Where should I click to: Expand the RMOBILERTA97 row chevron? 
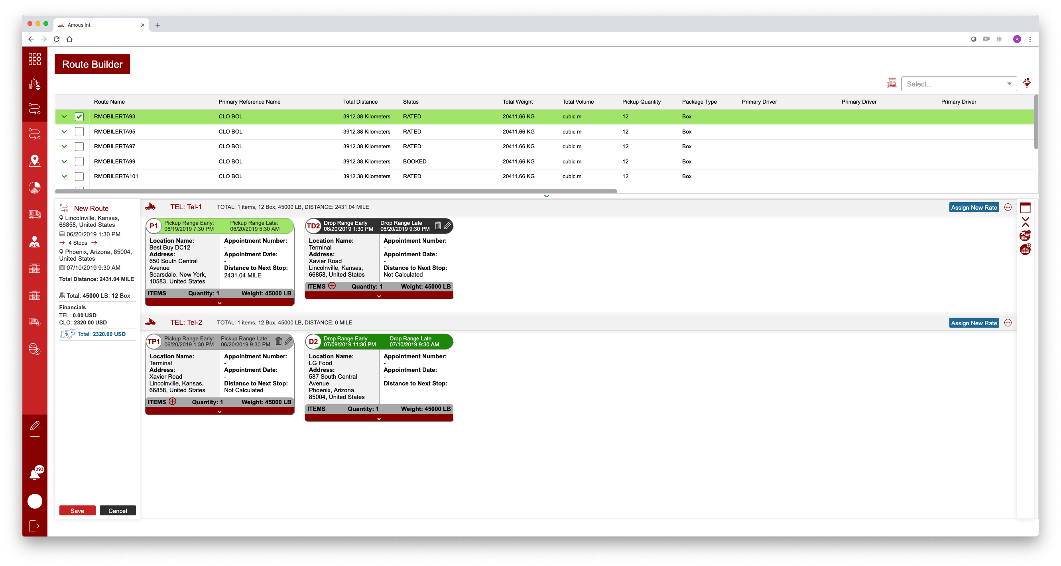point(64,146)
